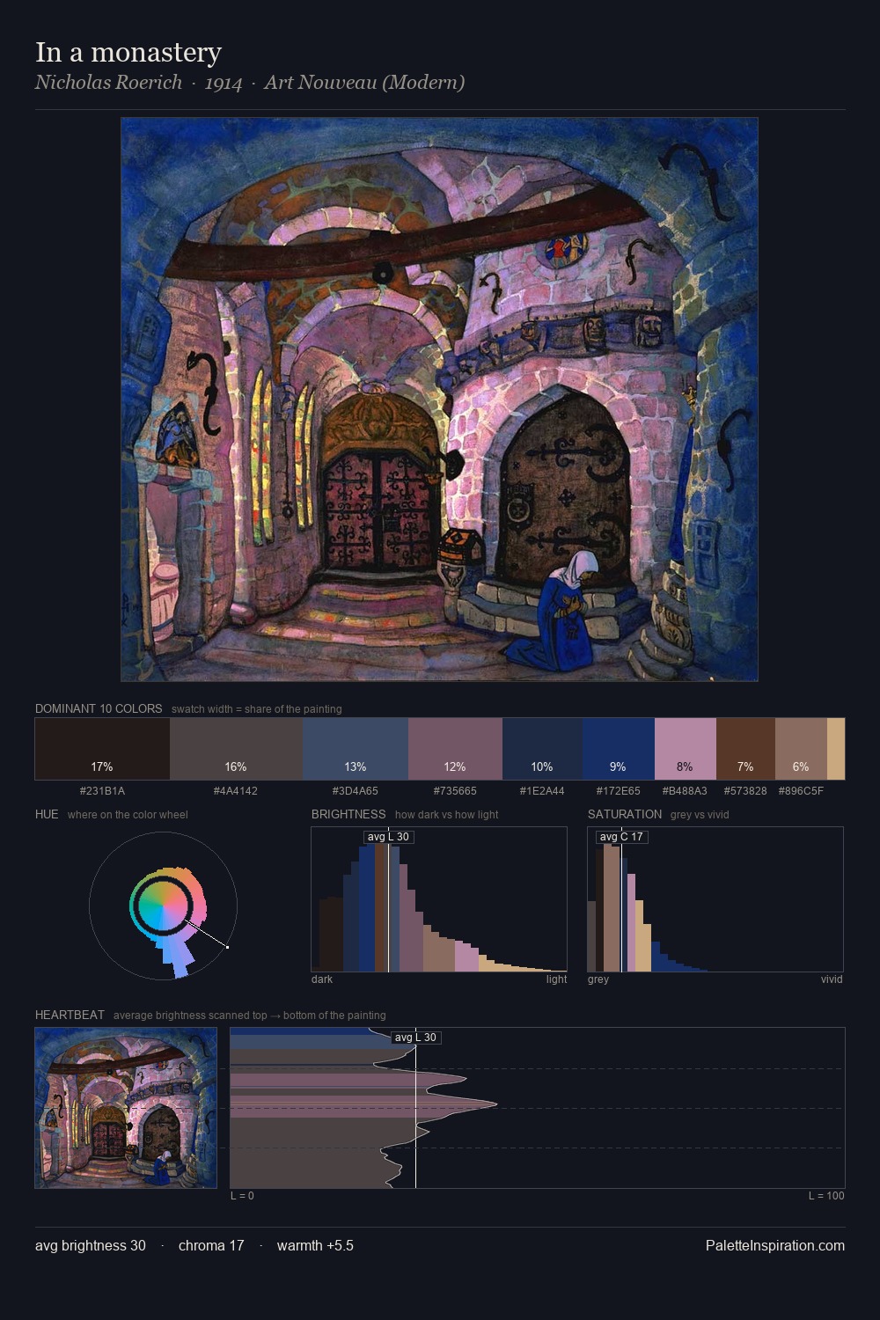Click the 'avg L 30' label in brightness chart
Screen dimensions: 880x1320
point(388,837)
